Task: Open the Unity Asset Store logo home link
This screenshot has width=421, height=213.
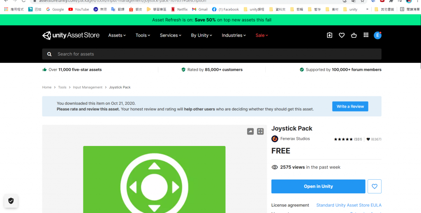Action: [71, 35]
